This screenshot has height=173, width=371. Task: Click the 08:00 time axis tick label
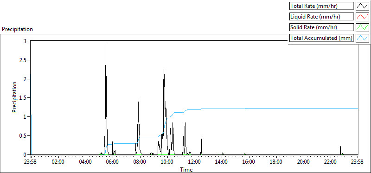(x=140, y=162)
